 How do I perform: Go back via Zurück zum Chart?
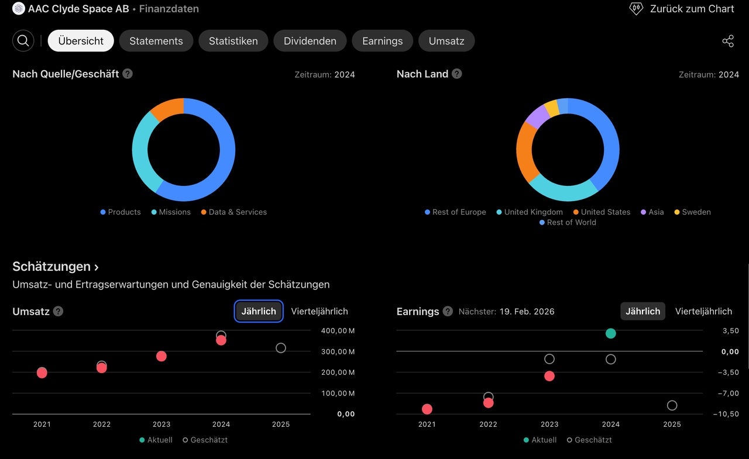pos(692,9)
